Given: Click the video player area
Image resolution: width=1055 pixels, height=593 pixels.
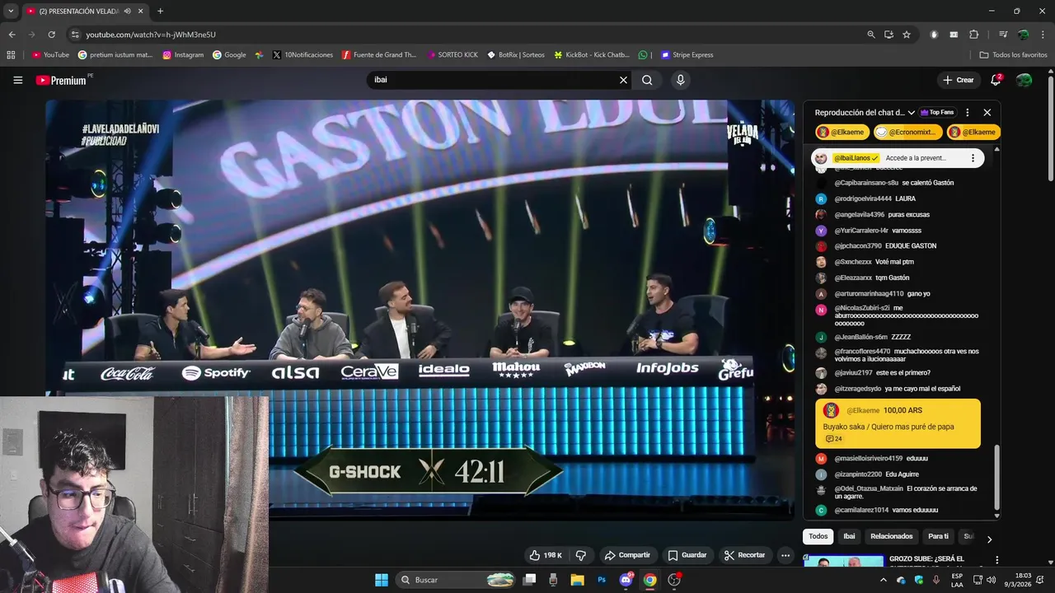Looking at the screenshot, I should 420,309.
